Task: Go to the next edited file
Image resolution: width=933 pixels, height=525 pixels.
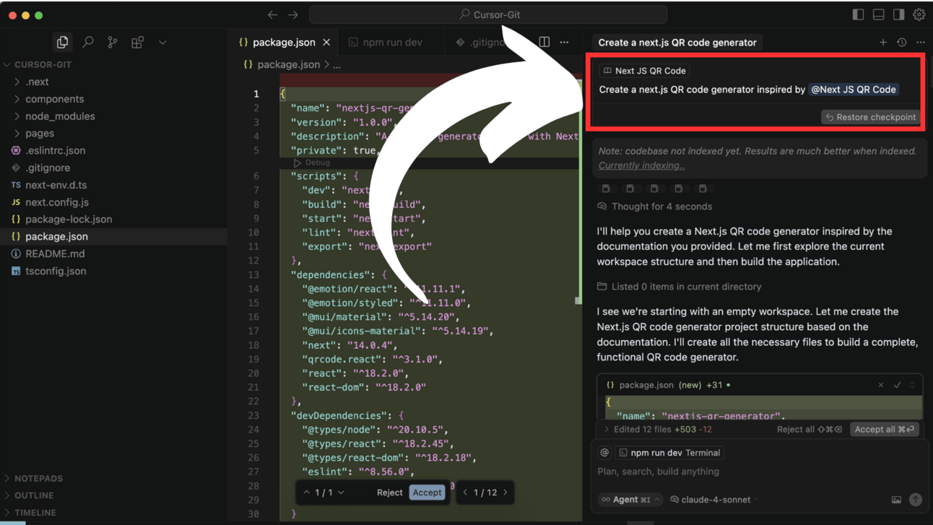Action: (505, 493)
